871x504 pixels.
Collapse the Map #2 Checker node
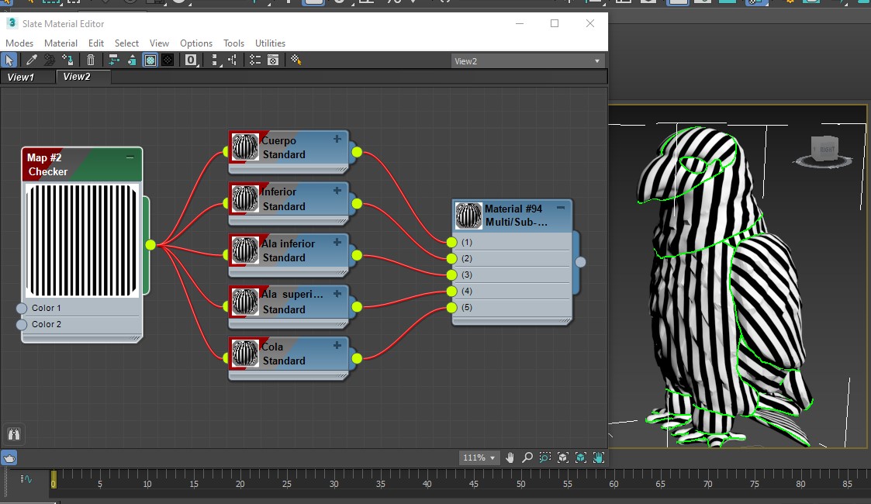[x=130, y=157]
